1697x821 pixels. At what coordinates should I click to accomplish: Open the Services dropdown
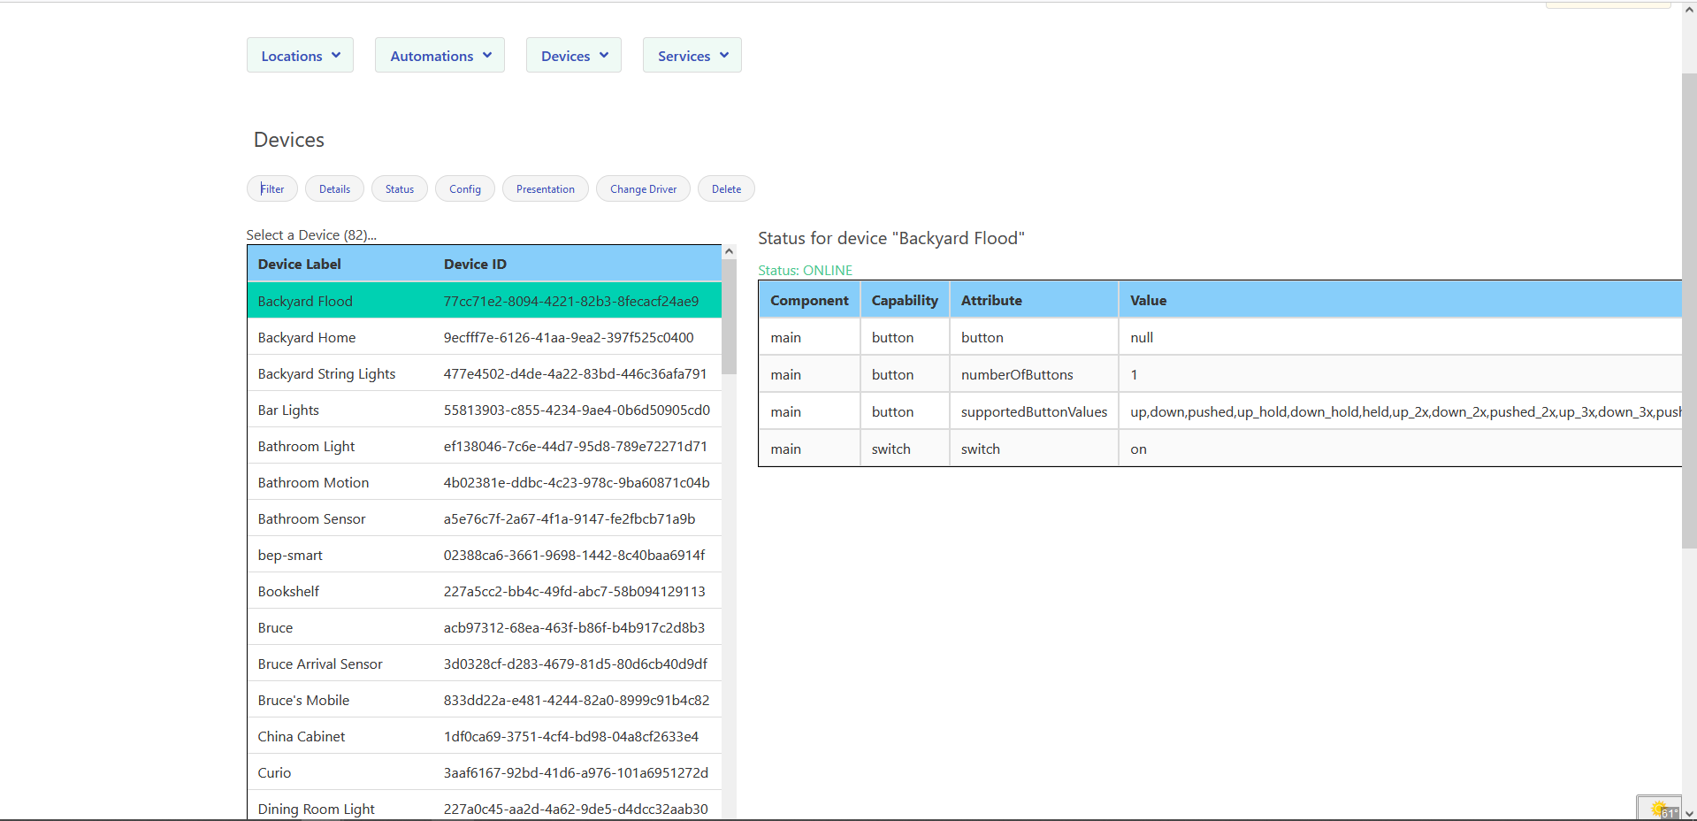(x=692, y=55)
